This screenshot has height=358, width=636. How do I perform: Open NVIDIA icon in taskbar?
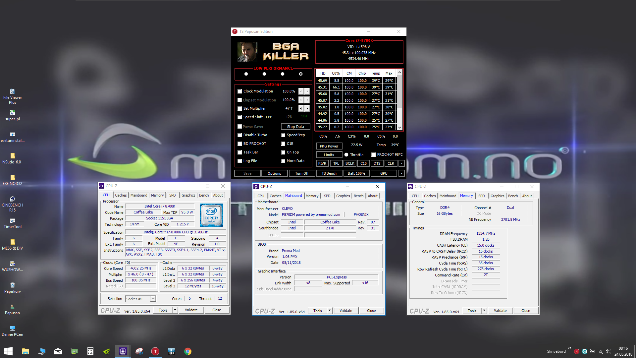click(107, 351)
